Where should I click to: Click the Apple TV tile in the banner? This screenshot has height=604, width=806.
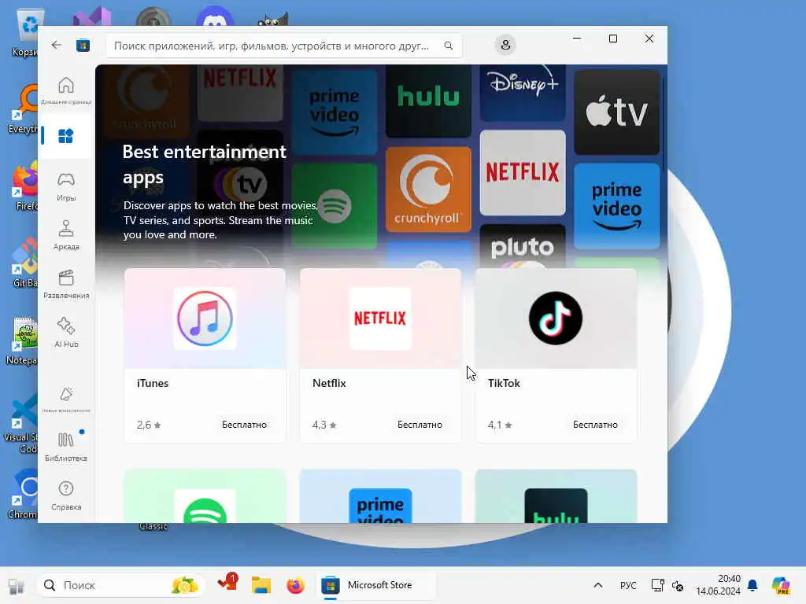[616, 112]
